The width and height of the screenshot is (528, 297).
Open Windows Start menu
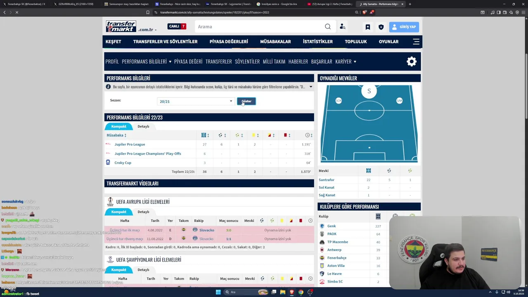pyautogui.click(x=218, y=292)
